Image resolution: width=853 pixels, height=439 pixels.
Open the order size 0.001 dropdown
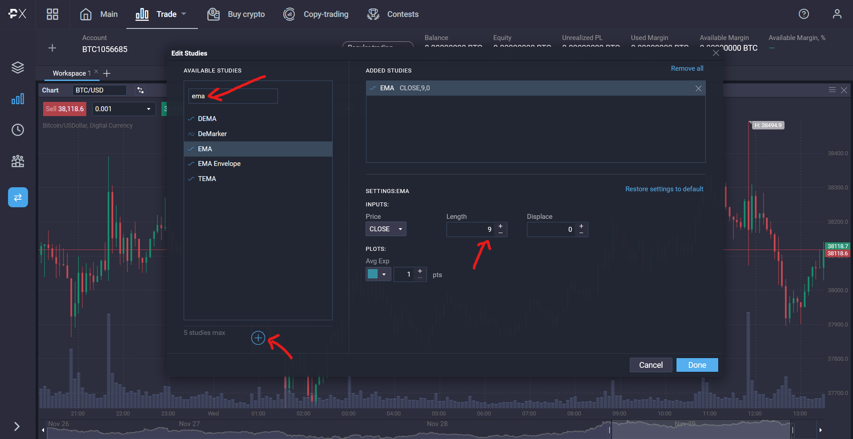tap(124, 109)
